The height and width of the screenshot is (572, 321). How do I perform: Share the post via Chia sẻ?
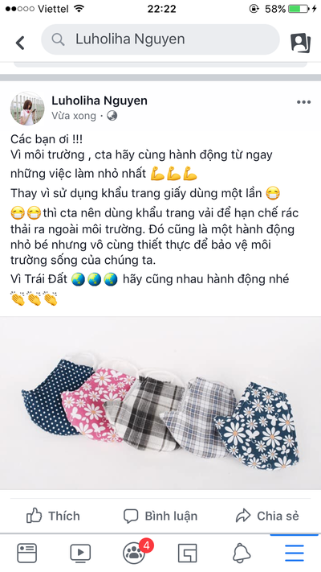pos(267,516)
